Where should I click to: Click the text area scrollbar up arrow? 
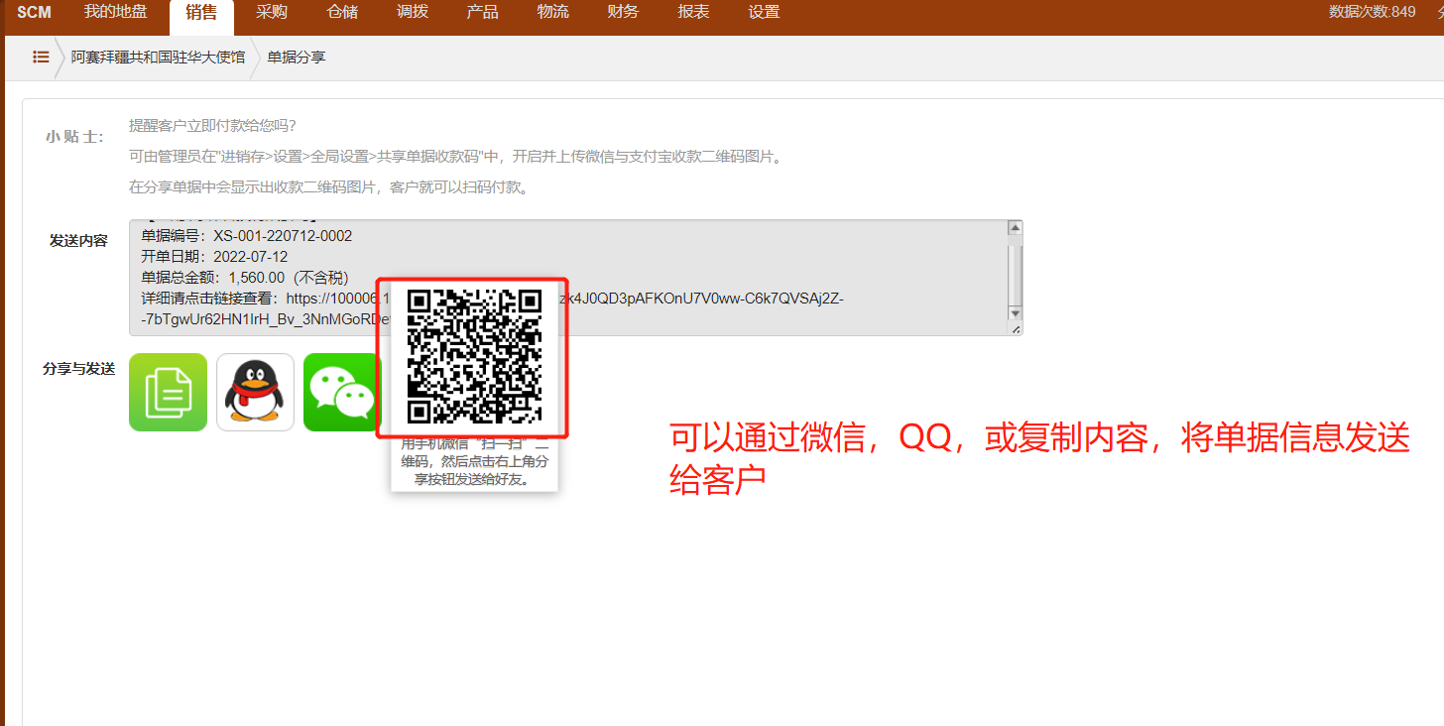pyautogui.click(x=1015, y=228)
